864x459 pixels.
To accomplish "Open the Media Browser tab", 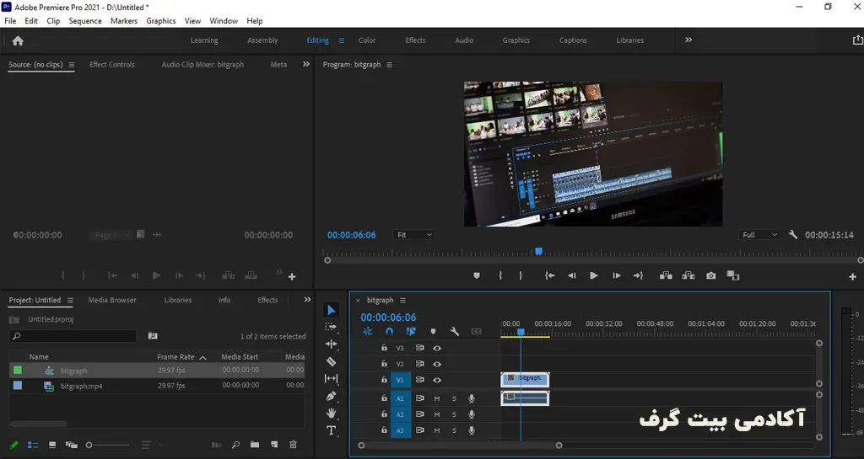I will pyautogui.click(x=112, y=300).
